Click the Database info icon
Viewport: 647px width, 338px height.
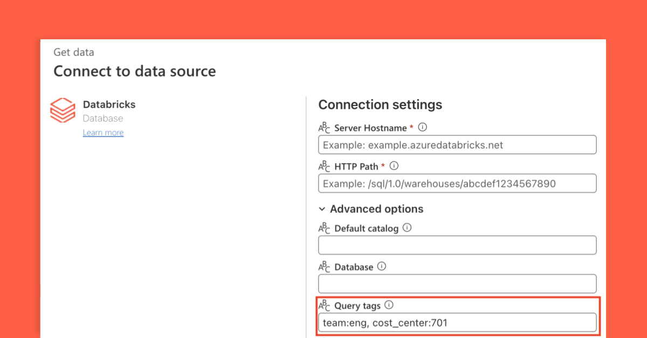point(382,266)
